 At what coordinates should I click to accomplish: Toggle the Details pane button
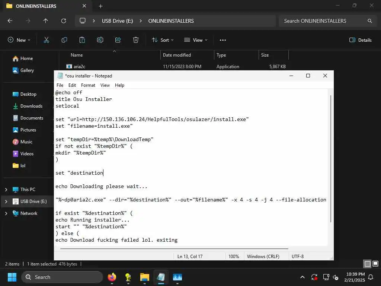[360, 40]
